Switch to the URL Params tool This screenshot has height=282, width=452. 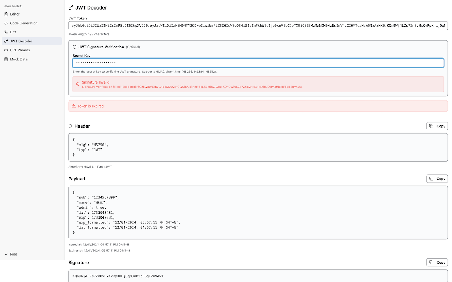(x=20, y=50)
